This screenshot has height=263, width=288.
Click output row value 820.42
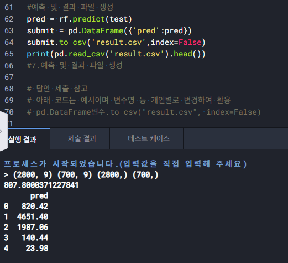(x=35, y=206)
